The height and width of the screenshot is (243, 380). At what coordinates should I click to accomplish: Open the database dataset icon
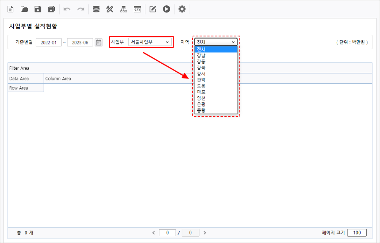click(x=96, y=9)
